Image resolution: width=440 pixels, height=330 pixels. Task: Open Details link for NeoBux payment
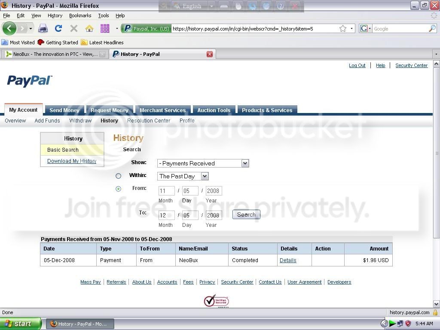(x=288, y=260)
